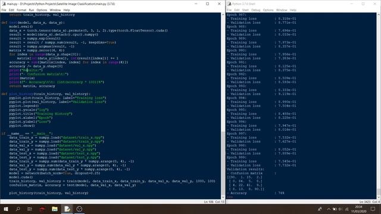The image size is (381, 214).
Task: Open Edit menu in main.py editor
Action: coord(11,10)
